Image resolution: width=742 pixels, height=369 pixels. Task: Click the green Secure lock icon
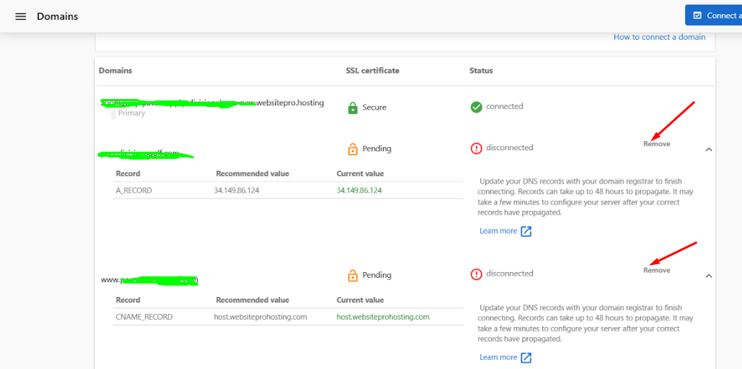(x=352, y=108)
